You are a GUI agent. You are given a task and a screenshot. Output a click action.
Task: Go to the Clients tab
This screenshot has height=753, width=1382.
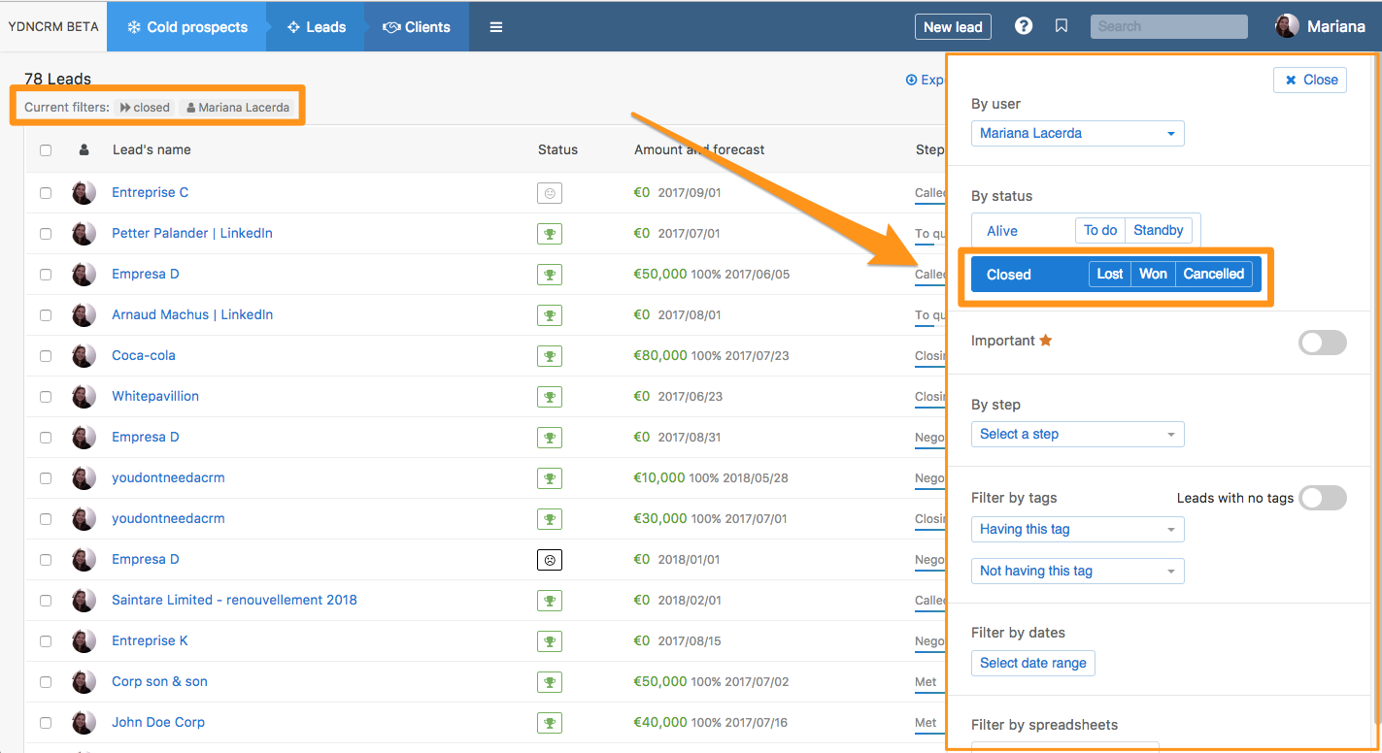click(417, 27)
